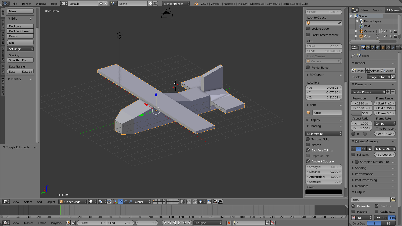Hide Cube using its eye icon in outliner
Screen dimensions: 402x226
tap(385, 36)
